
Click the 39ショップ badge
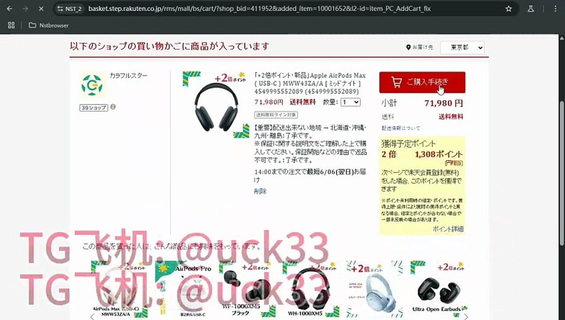(x=94, y=107)
